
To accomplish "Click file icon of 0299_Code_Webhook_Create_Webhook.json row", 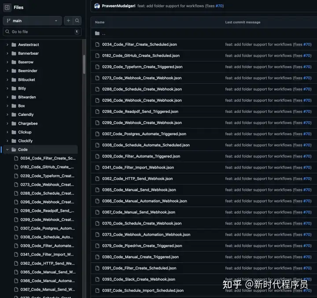I will click(x=97, y=123).
